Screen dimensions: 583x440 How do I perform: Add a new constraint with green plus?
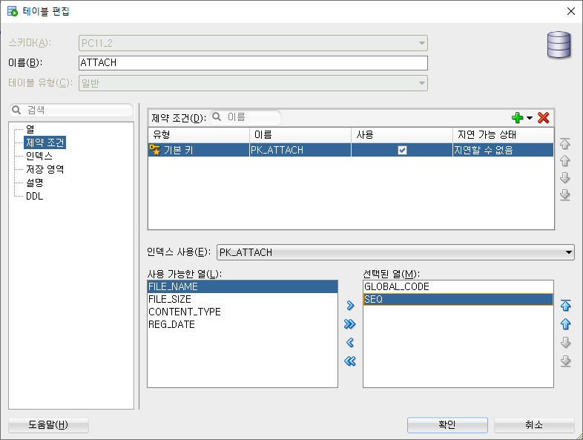coord(517,118)
